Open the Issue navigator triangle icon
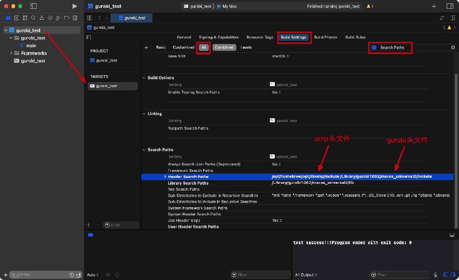The image size is (459, 280). 42,18
